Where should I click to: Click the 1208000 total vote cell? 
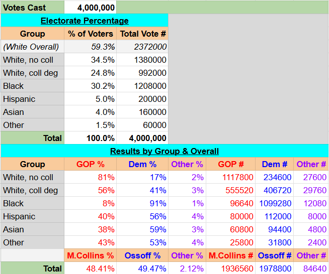[x=142, y=86]
